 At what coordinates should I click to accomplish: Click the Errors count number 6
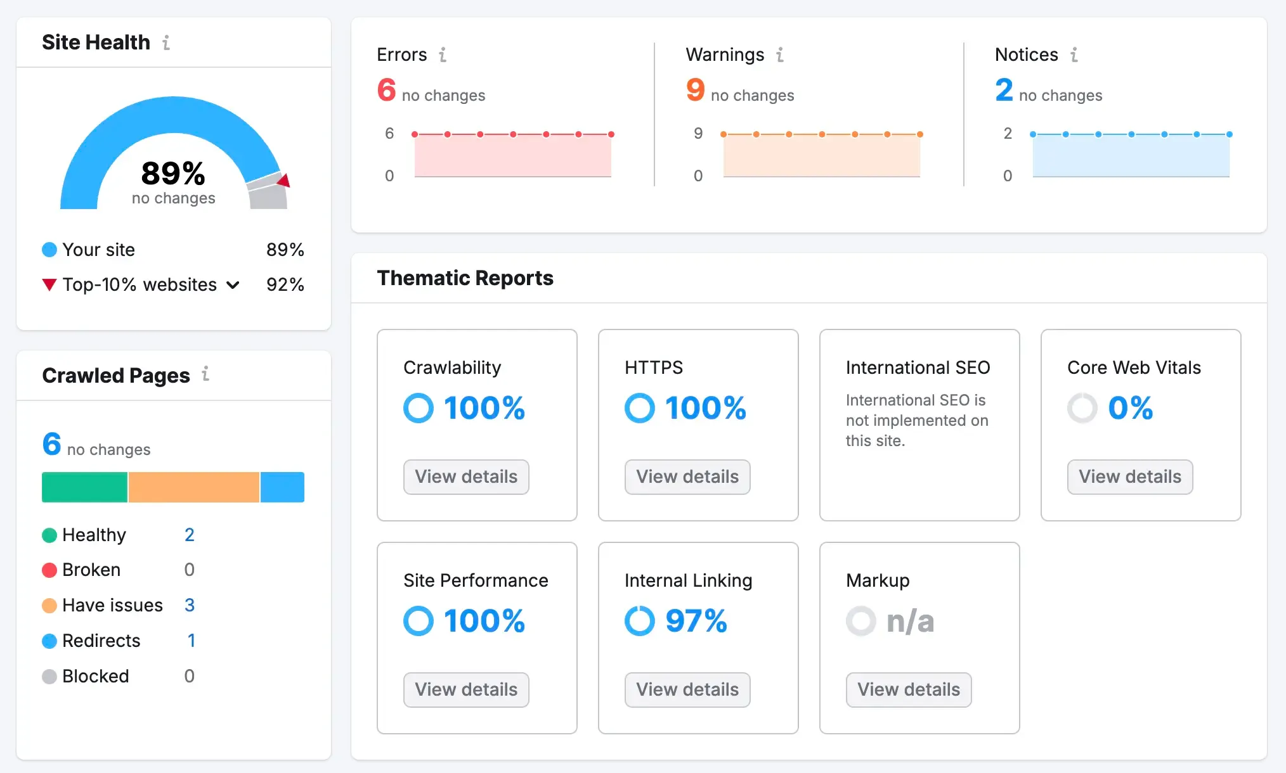coord(386,90)
